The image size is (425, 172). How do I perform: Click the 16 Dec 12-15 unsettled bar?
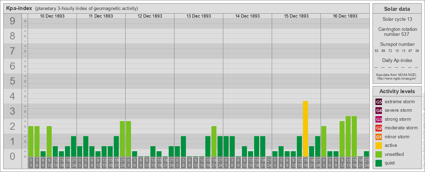click(348, 136)
